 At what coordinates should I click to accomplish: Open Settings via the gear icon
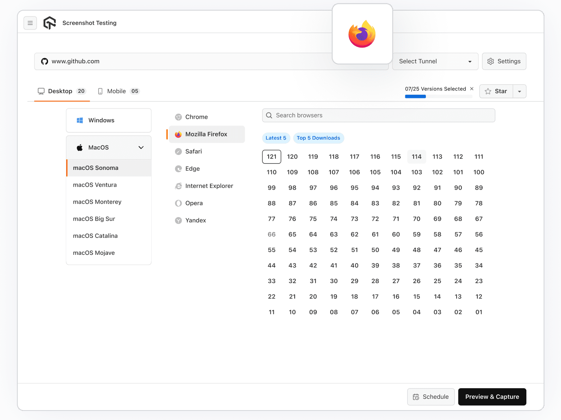click(490, 61)
